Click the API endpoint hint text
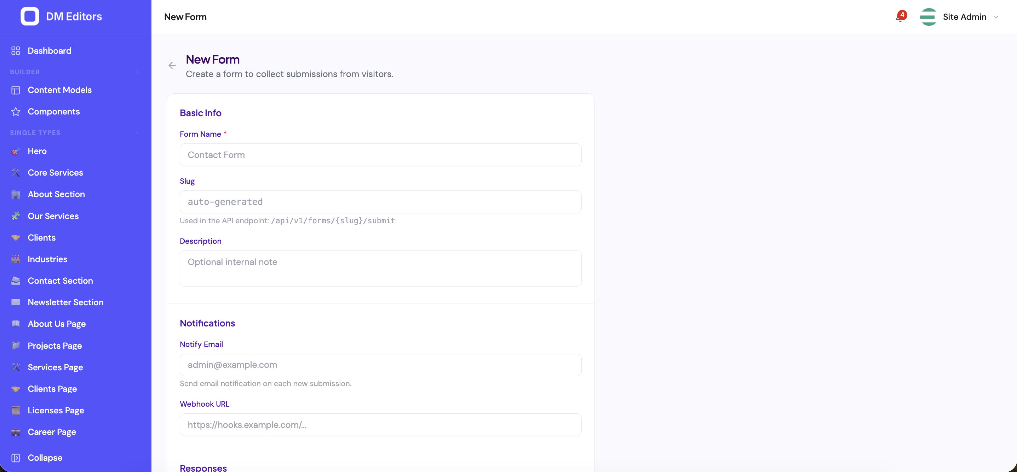The width and height of the screenshot is (1017, 472). click(x=287, y=220)
